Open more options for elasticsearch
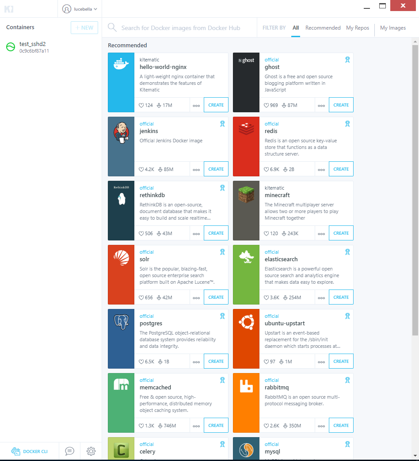Viewport: 419px width, 461px height. click(321, 297)
